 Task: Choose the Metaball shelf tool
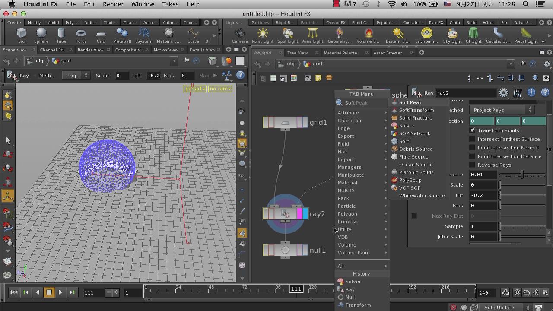(x=122, y=35)
